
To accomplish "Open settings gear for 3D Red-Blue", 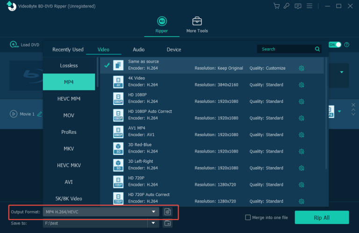I will 302,152.
